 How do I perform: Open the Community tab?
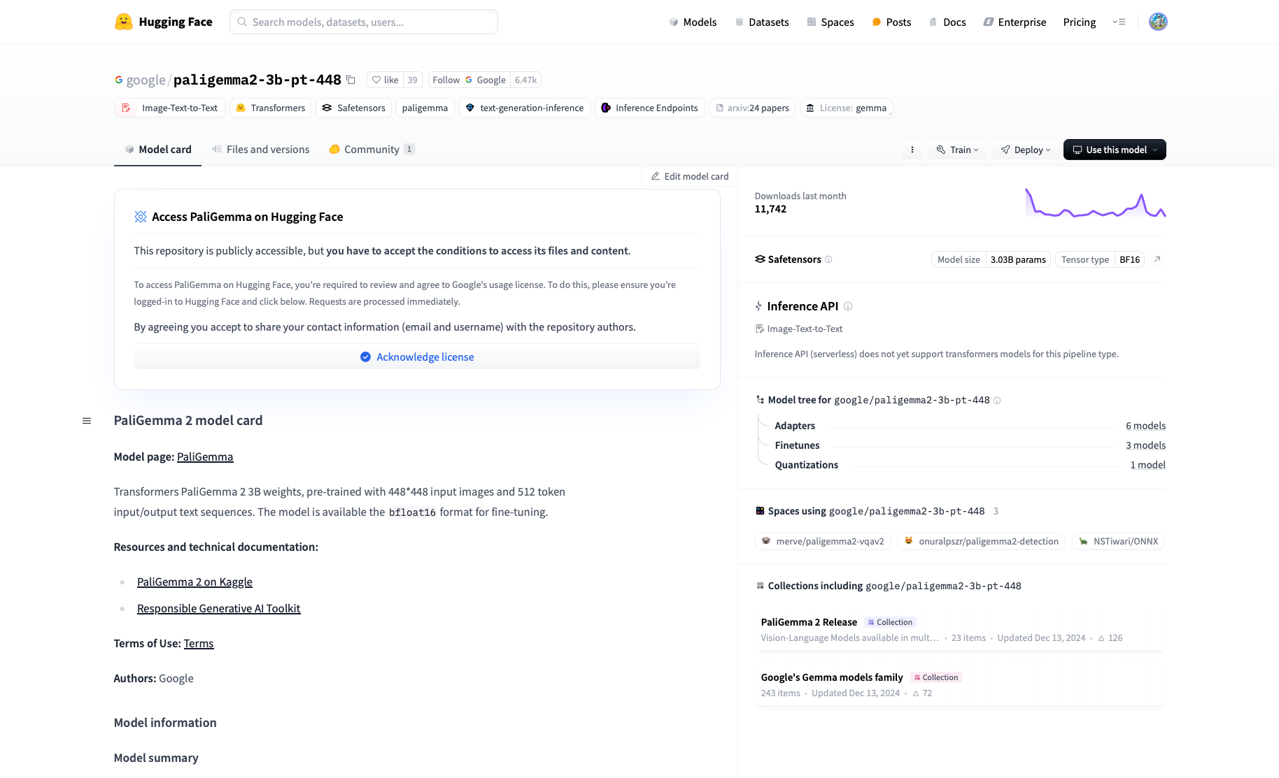pos(372,150)
